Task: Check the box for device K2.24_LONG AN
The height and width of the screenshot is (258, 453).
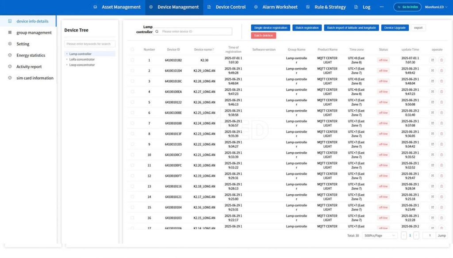Action: click(x=132, y=123)
